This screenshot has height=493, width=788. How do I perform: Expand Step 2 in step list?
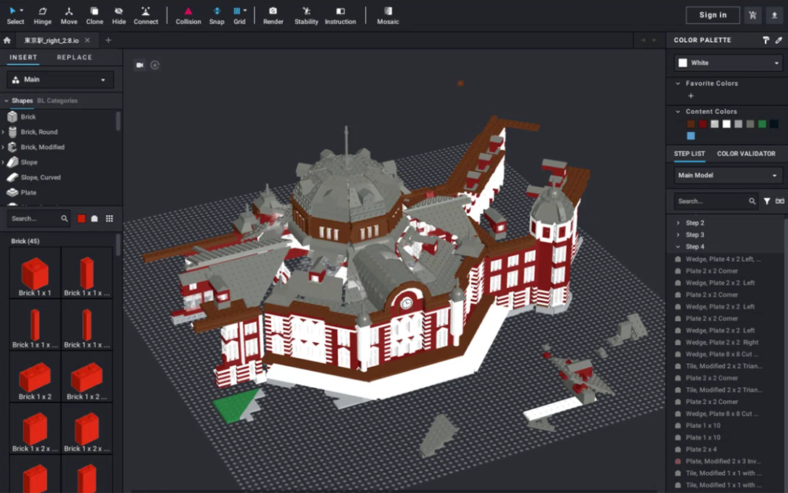[x=679, y=223]
